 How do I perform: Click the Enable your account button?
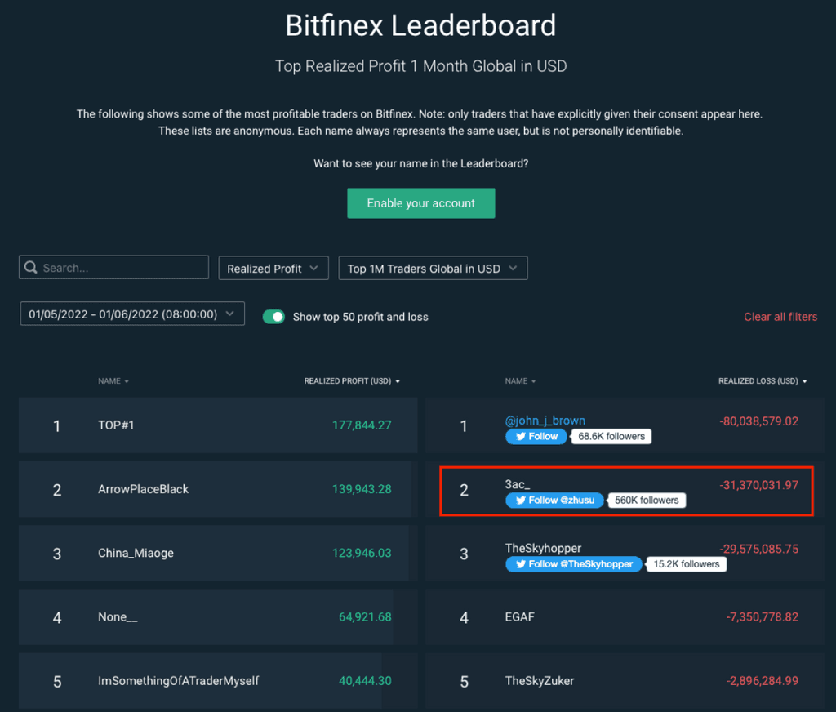421,203
